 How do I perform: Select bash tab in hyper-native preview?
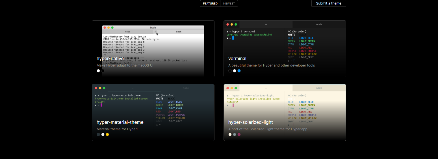click(179, 32)
